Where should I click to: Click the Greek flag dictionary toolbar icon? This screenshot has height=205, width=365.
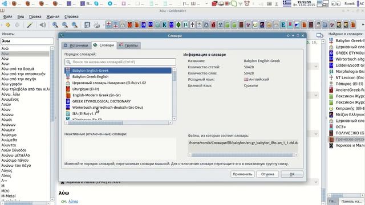[297, 25]
